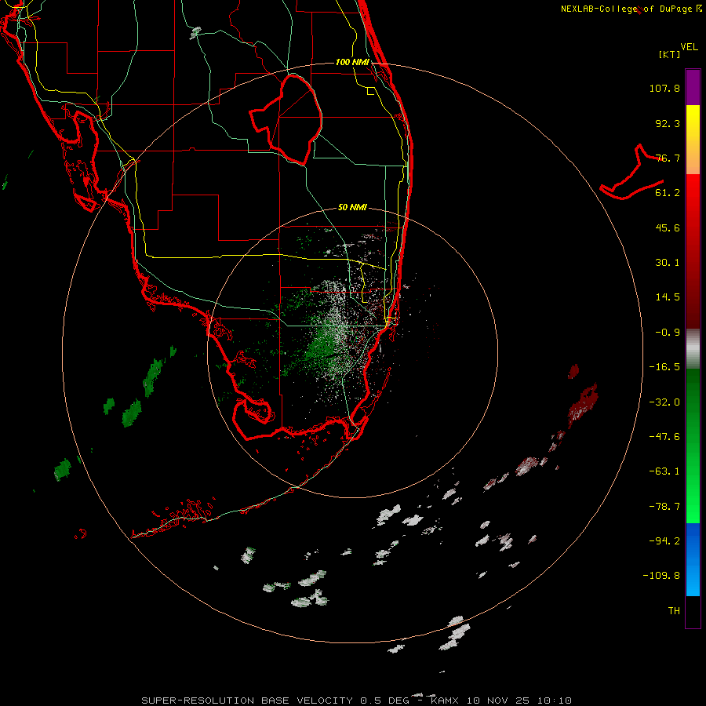Click the KAMX station identifier in caption

[x=445, y=701]
